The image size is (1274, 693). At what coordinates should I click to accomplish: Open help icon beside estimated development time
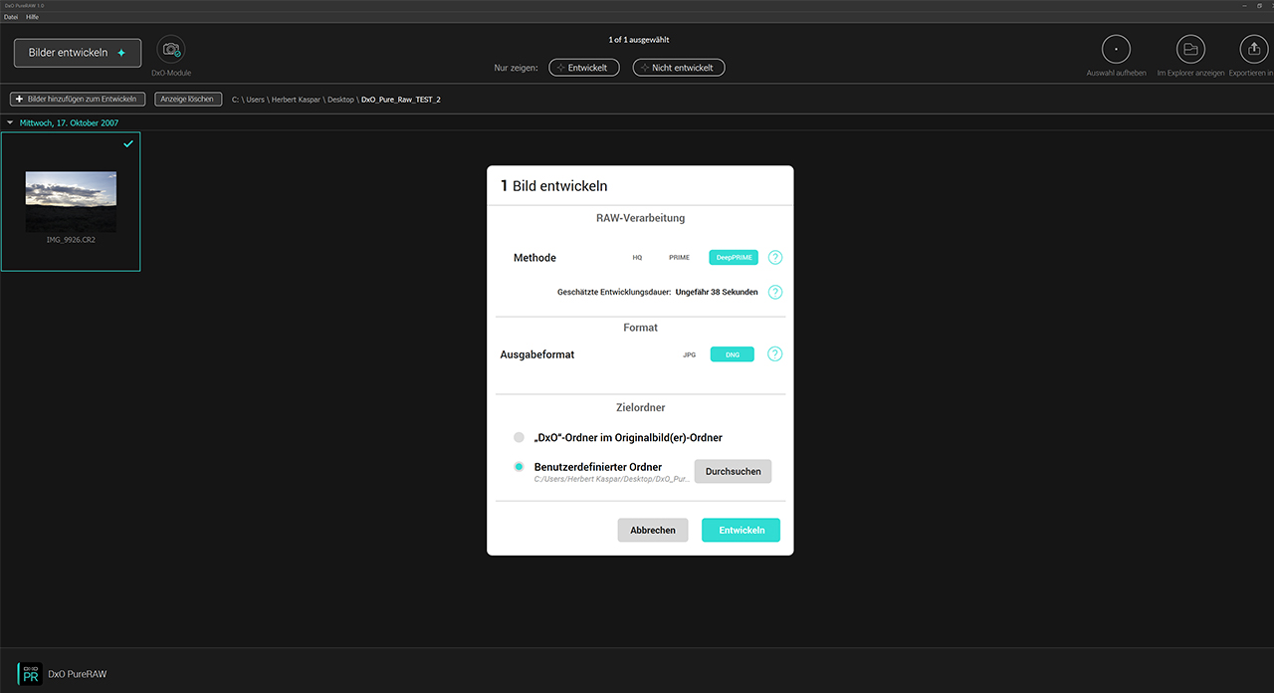[775, 293]
